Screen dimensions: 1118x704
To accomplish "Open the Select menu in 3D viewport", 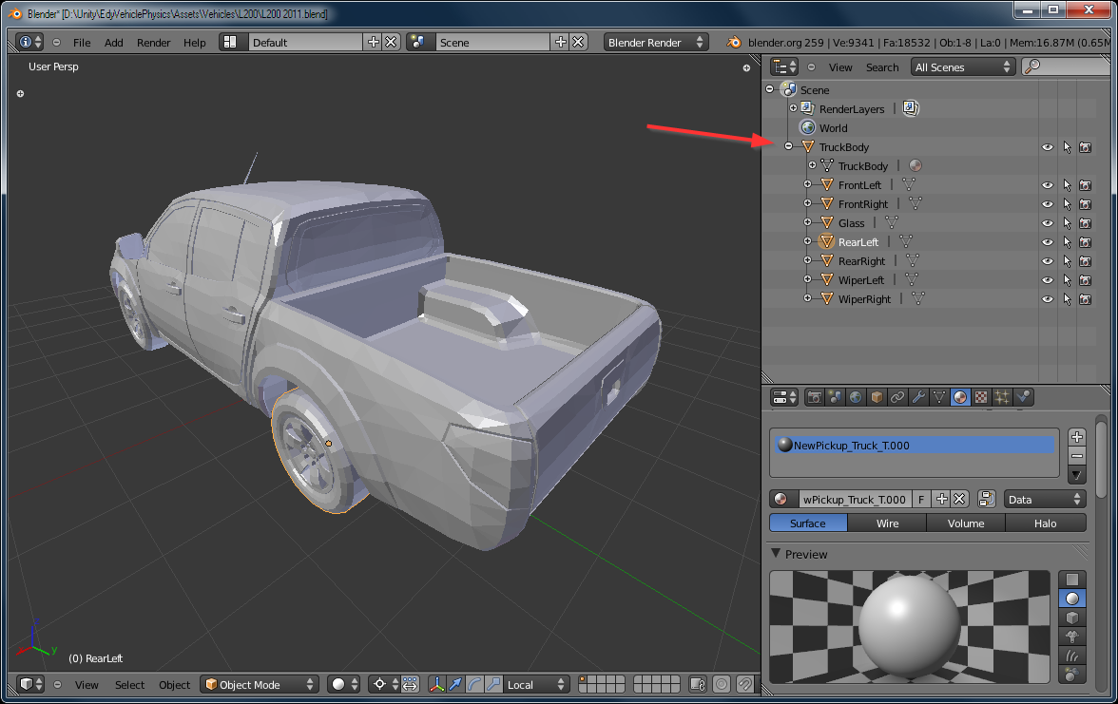I will 129,684.
